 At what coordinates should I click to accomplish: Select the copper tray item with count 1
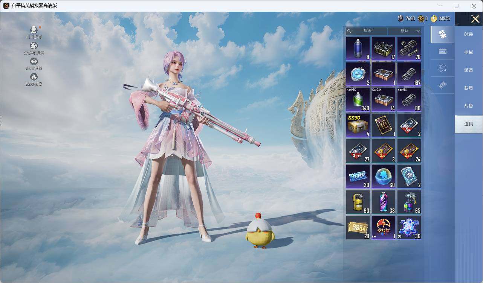(x=384, y=74)
